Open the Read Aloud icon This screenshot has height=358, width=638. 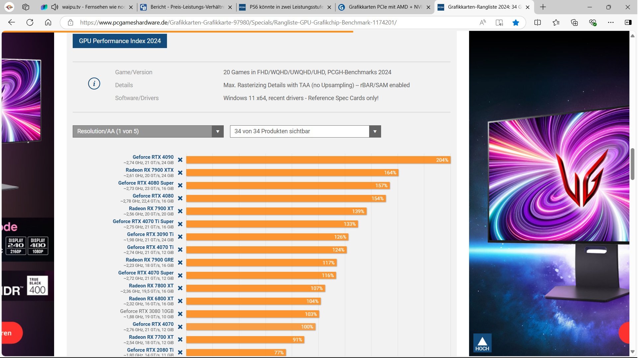pos(483,23)
